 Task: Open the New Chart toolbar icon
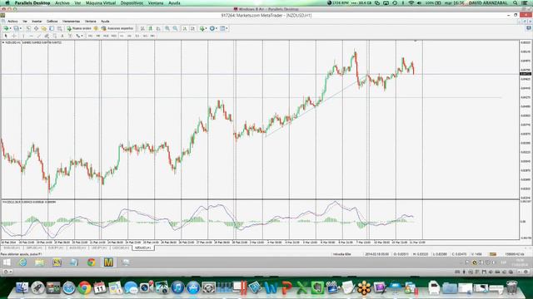6,28
